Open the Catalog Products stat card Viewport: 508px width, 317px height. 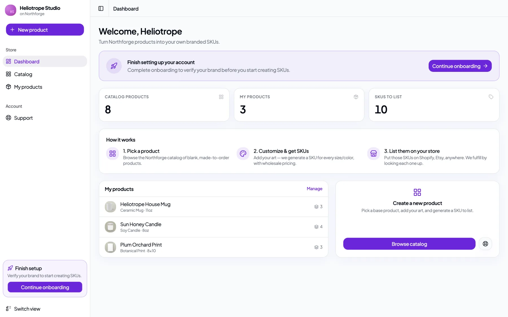pos(164,105)
